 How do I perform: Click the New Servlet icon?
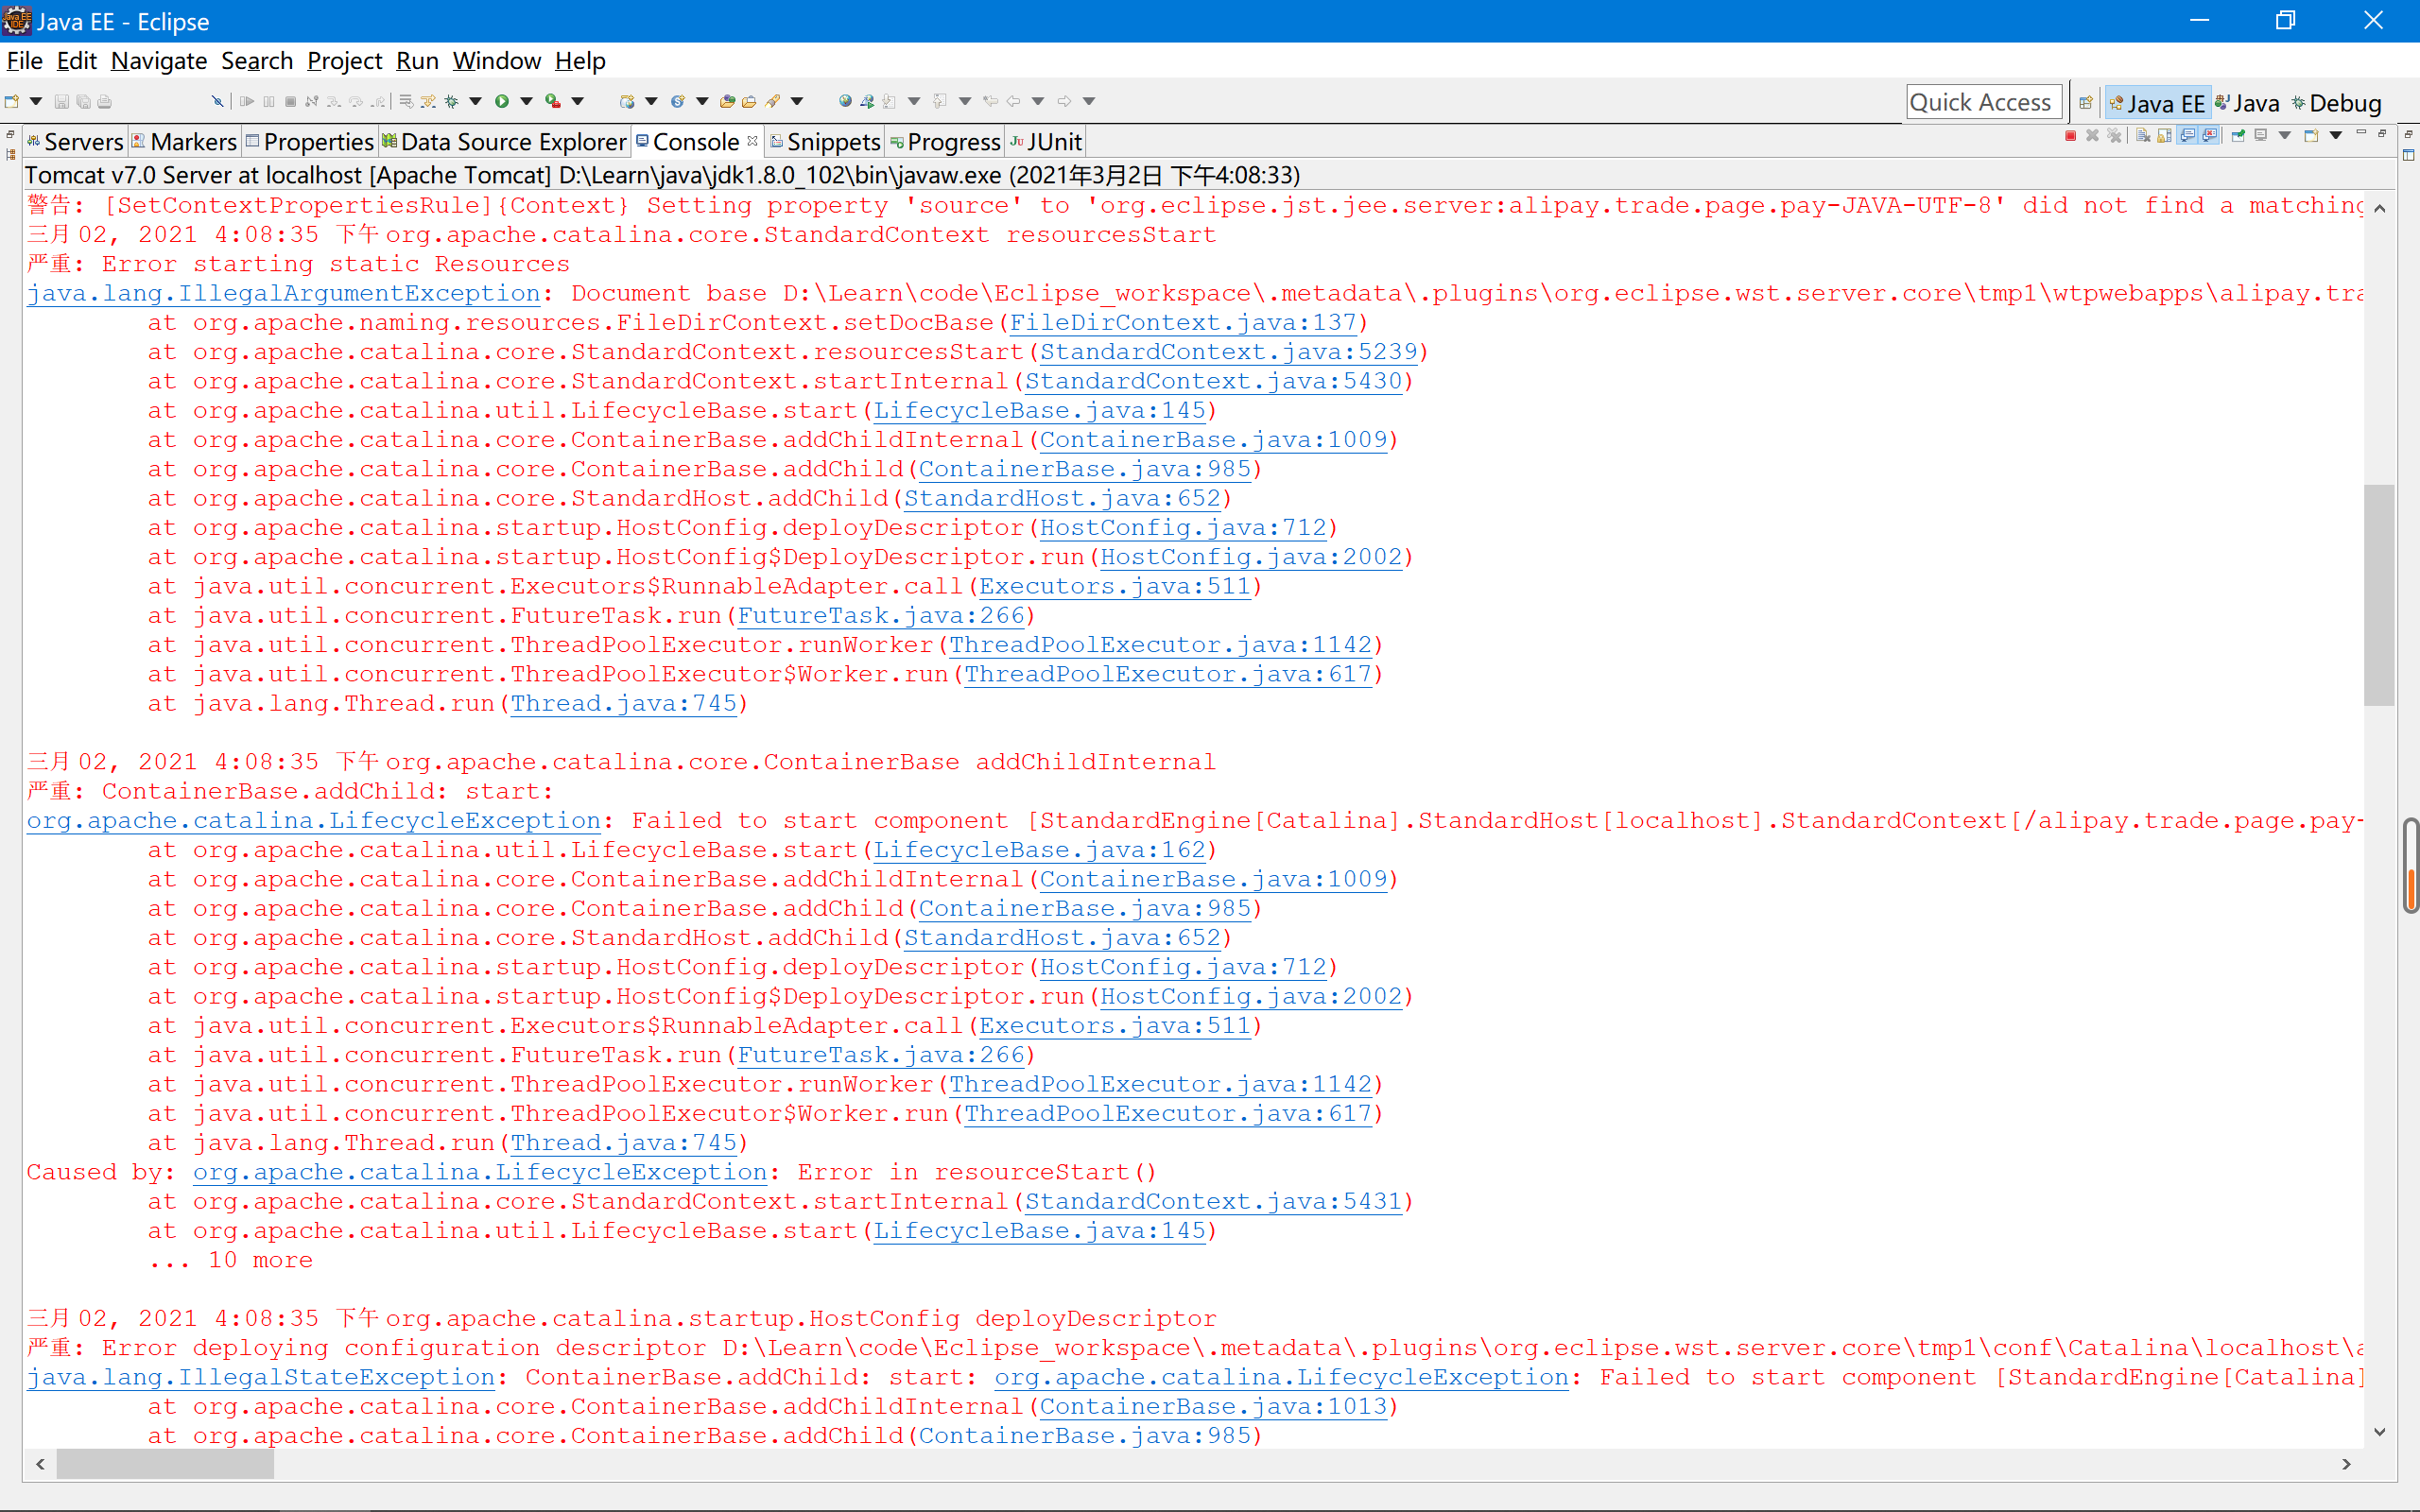[x=677, y=102]
